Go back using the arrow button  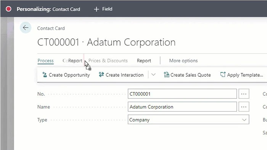point(26,27)
